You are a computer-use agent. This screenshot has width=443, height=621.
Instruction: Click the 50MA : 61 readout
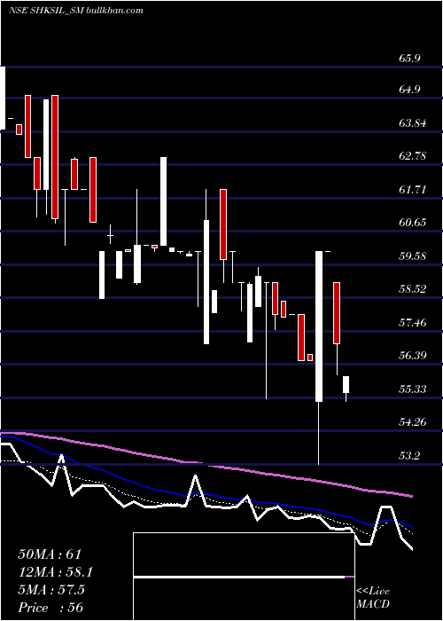(50, 554)
